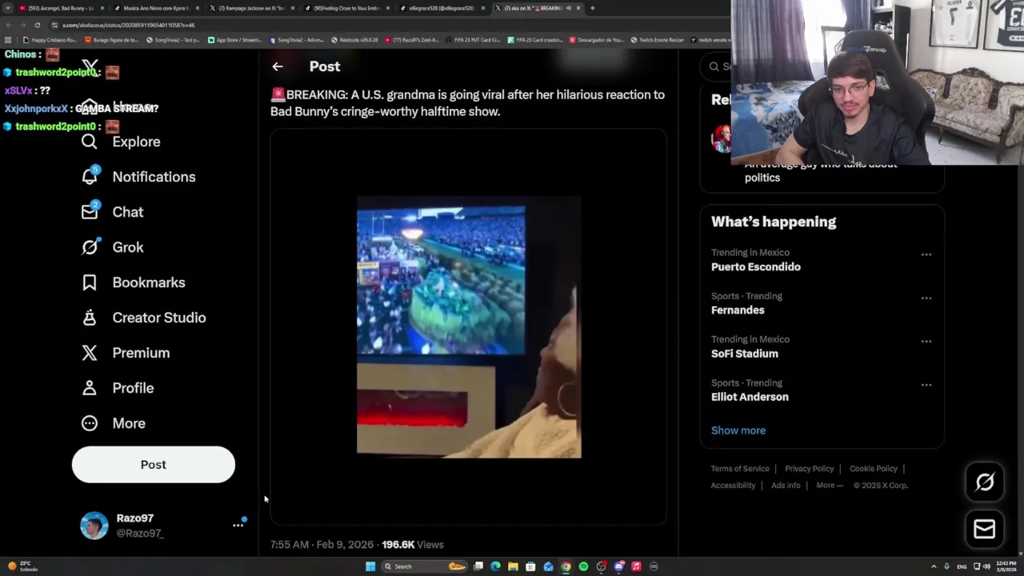Viewport: 1024px width, 576px height.
Task: Click Show more under What's happening
Action: click(x=738, y=430)
